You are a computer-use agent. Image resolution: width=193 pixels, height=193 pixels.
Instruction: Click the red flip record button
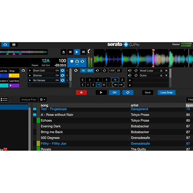tap(81, 93)
